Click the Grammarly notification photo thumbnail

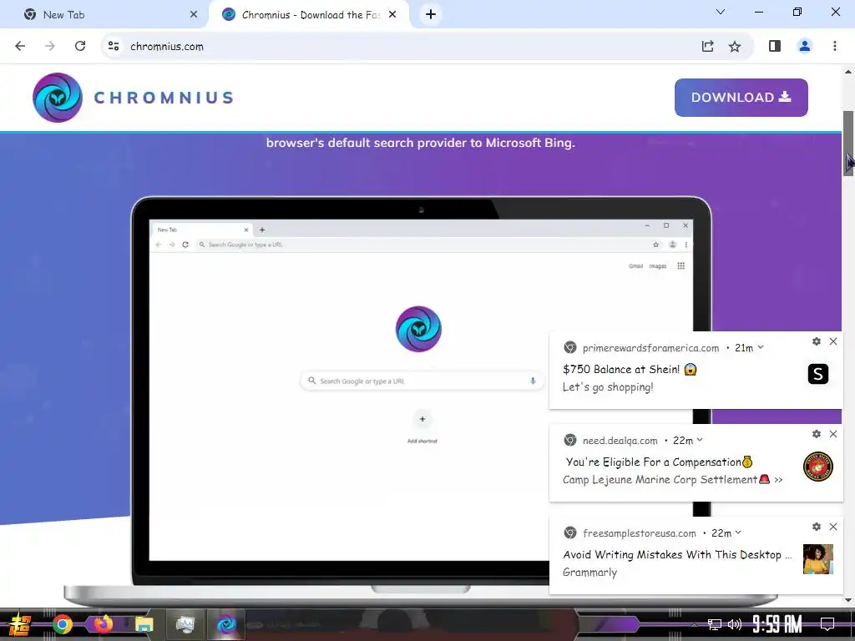(818, 559)
